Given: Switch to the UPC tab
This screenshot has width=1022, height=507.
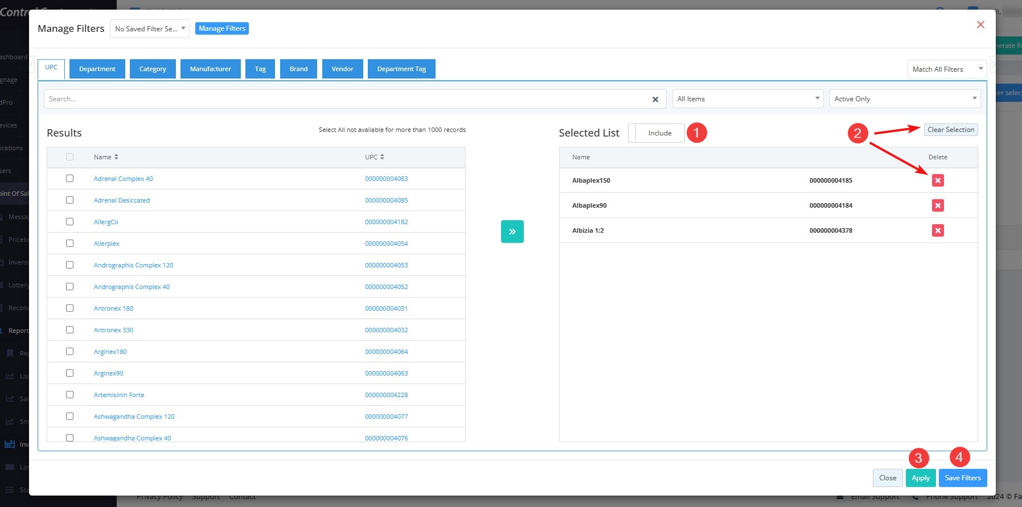Looking at the screenshot, I should point(51,68).
